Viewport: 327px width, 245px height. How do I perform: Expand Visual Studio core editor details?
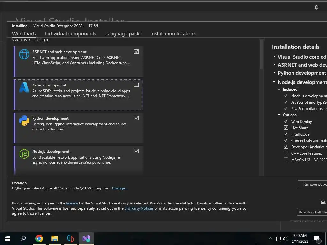pos(274,57)
